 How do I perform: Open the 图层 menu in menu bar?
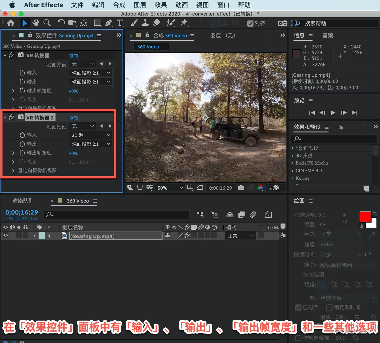click(x=140, y=5)
